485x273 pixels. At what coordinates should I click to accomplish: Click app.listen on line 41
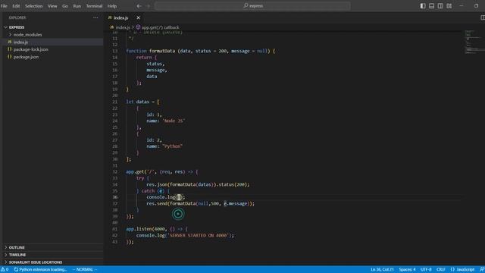[x=139, y=229]
